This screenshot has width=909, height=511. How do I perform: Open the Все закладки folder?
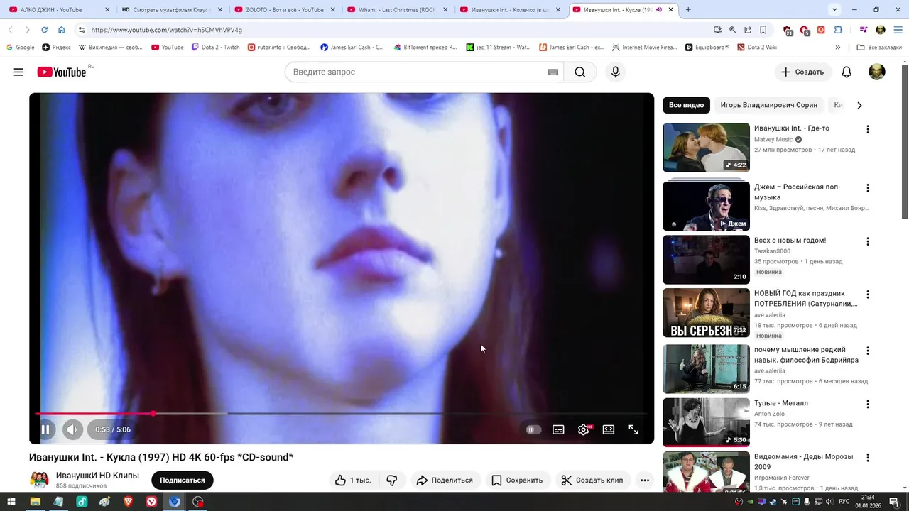click(879, 47)
